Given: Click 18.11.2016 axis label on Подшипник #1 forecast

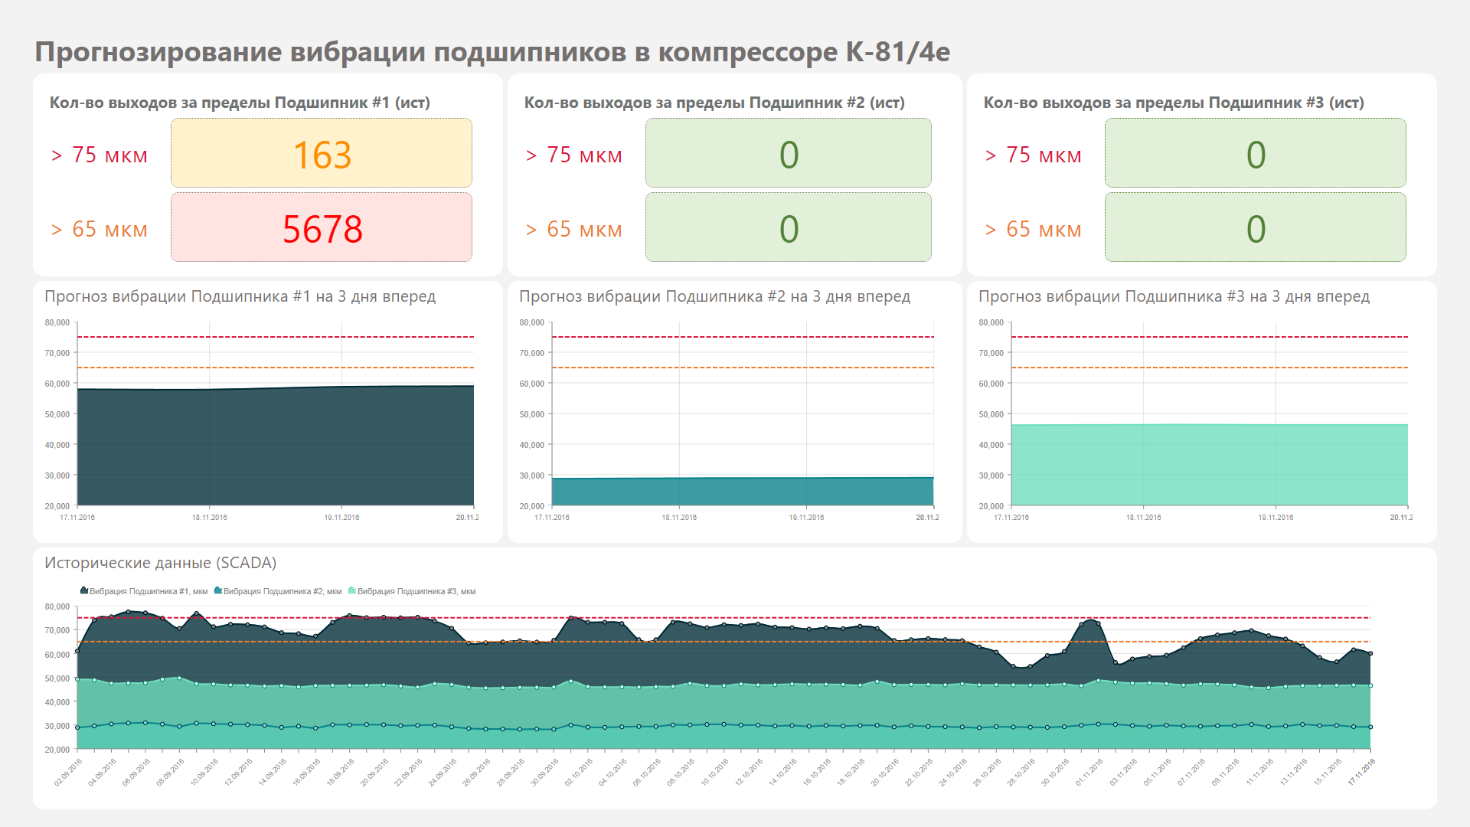Looking at the screenshot, I should click(x=210, y=518).
